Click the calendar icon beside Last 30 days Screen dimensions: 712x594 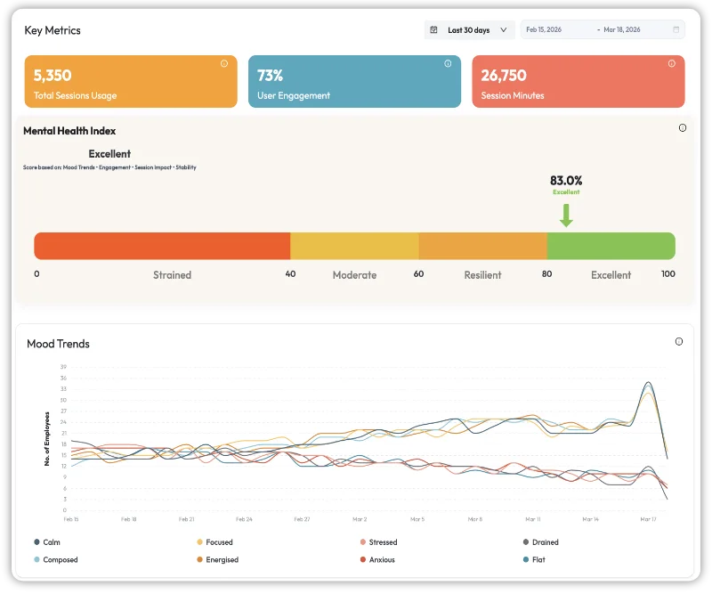tap(433, 30)
